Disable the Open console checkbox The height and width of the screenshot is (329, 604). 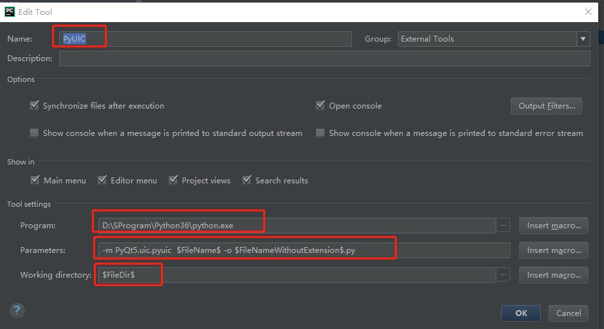click(x=320, y=105)
